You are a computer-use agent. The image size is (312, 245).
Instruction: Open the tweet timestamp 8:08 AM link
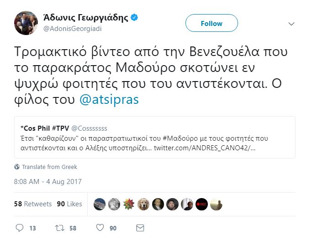click(48, 181)
